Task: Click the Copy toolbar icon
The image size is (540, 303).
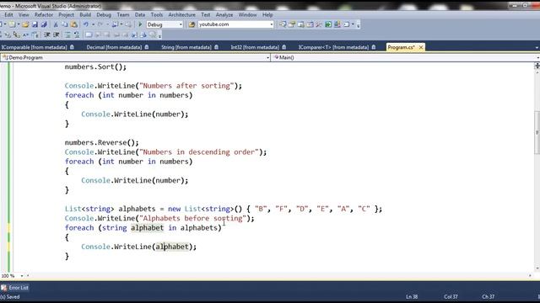Action: pyautogui.click(x=65, y=24)
